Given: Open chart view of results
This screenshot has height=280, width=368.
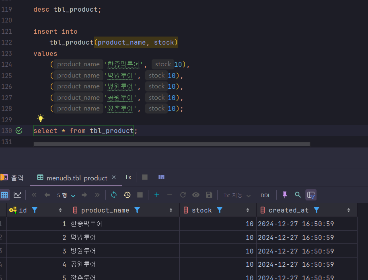Looking at the screenshot, I should point(17,195).
